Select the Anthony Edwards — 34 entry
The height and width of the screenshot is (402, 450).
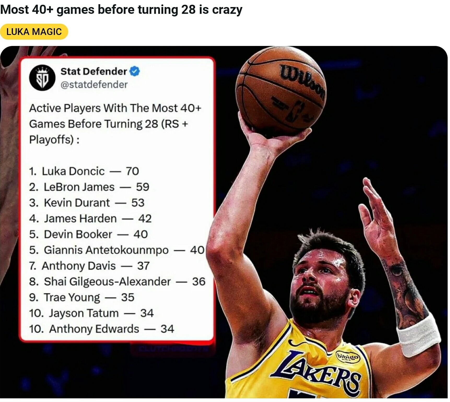point(102,329)
